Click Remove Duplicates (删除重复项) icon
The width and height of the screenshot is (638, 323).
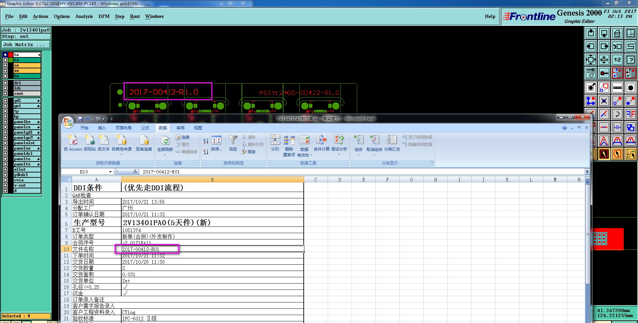pyautogui.click(x=289, y=146)
